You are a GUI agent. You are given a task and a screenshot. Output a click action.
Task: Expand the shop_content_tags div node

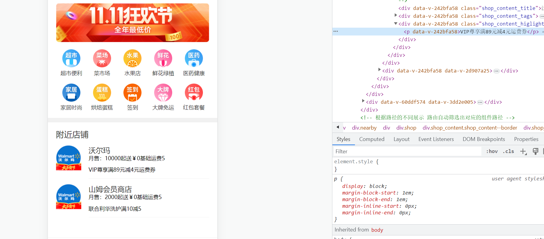(x=396, y=15)
